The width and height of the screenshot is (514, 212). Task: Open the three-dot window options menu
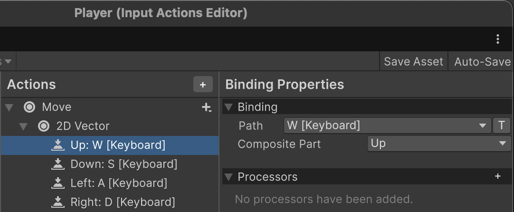[497, 39]
